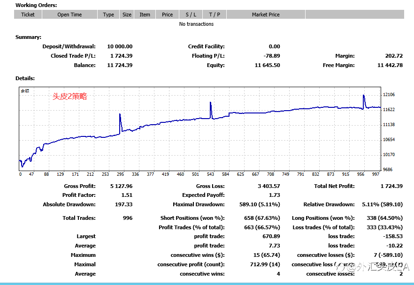Click the Item column header
This screenshot has width=414, height=285.
(x=145, y=15)
